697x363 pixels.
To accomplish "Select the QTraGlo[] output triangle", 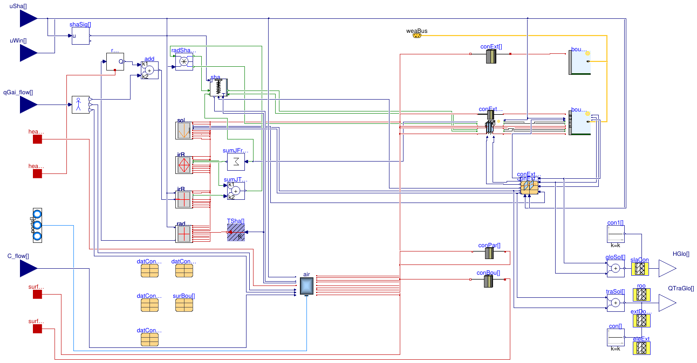I will click(667, 303).
